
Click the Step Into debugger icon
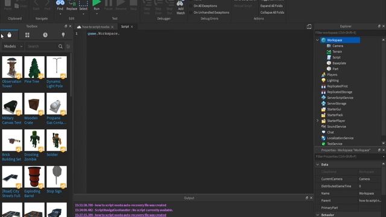[147, 3]
